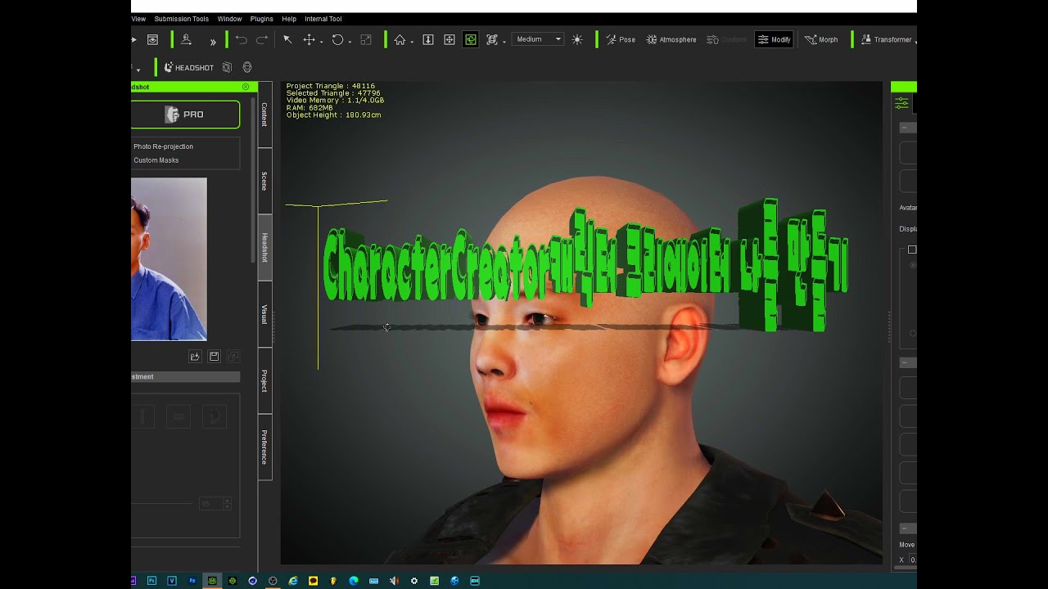Switch to the Scene side tab

[264, 181]
